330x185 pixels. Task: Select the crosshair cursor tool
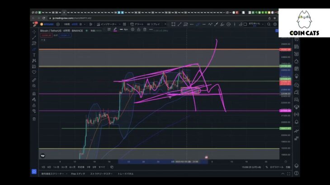tap(34, 32)
